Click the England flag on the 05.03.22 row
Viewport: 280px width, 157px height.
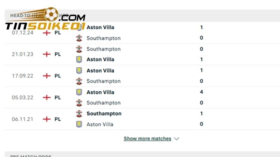click(47, 97)
